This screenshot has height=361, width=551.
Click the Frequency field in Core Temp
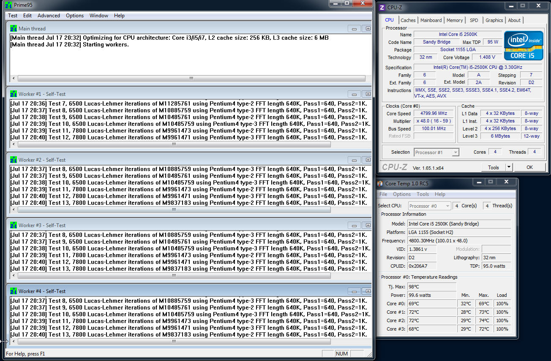[x=459, y=241]
